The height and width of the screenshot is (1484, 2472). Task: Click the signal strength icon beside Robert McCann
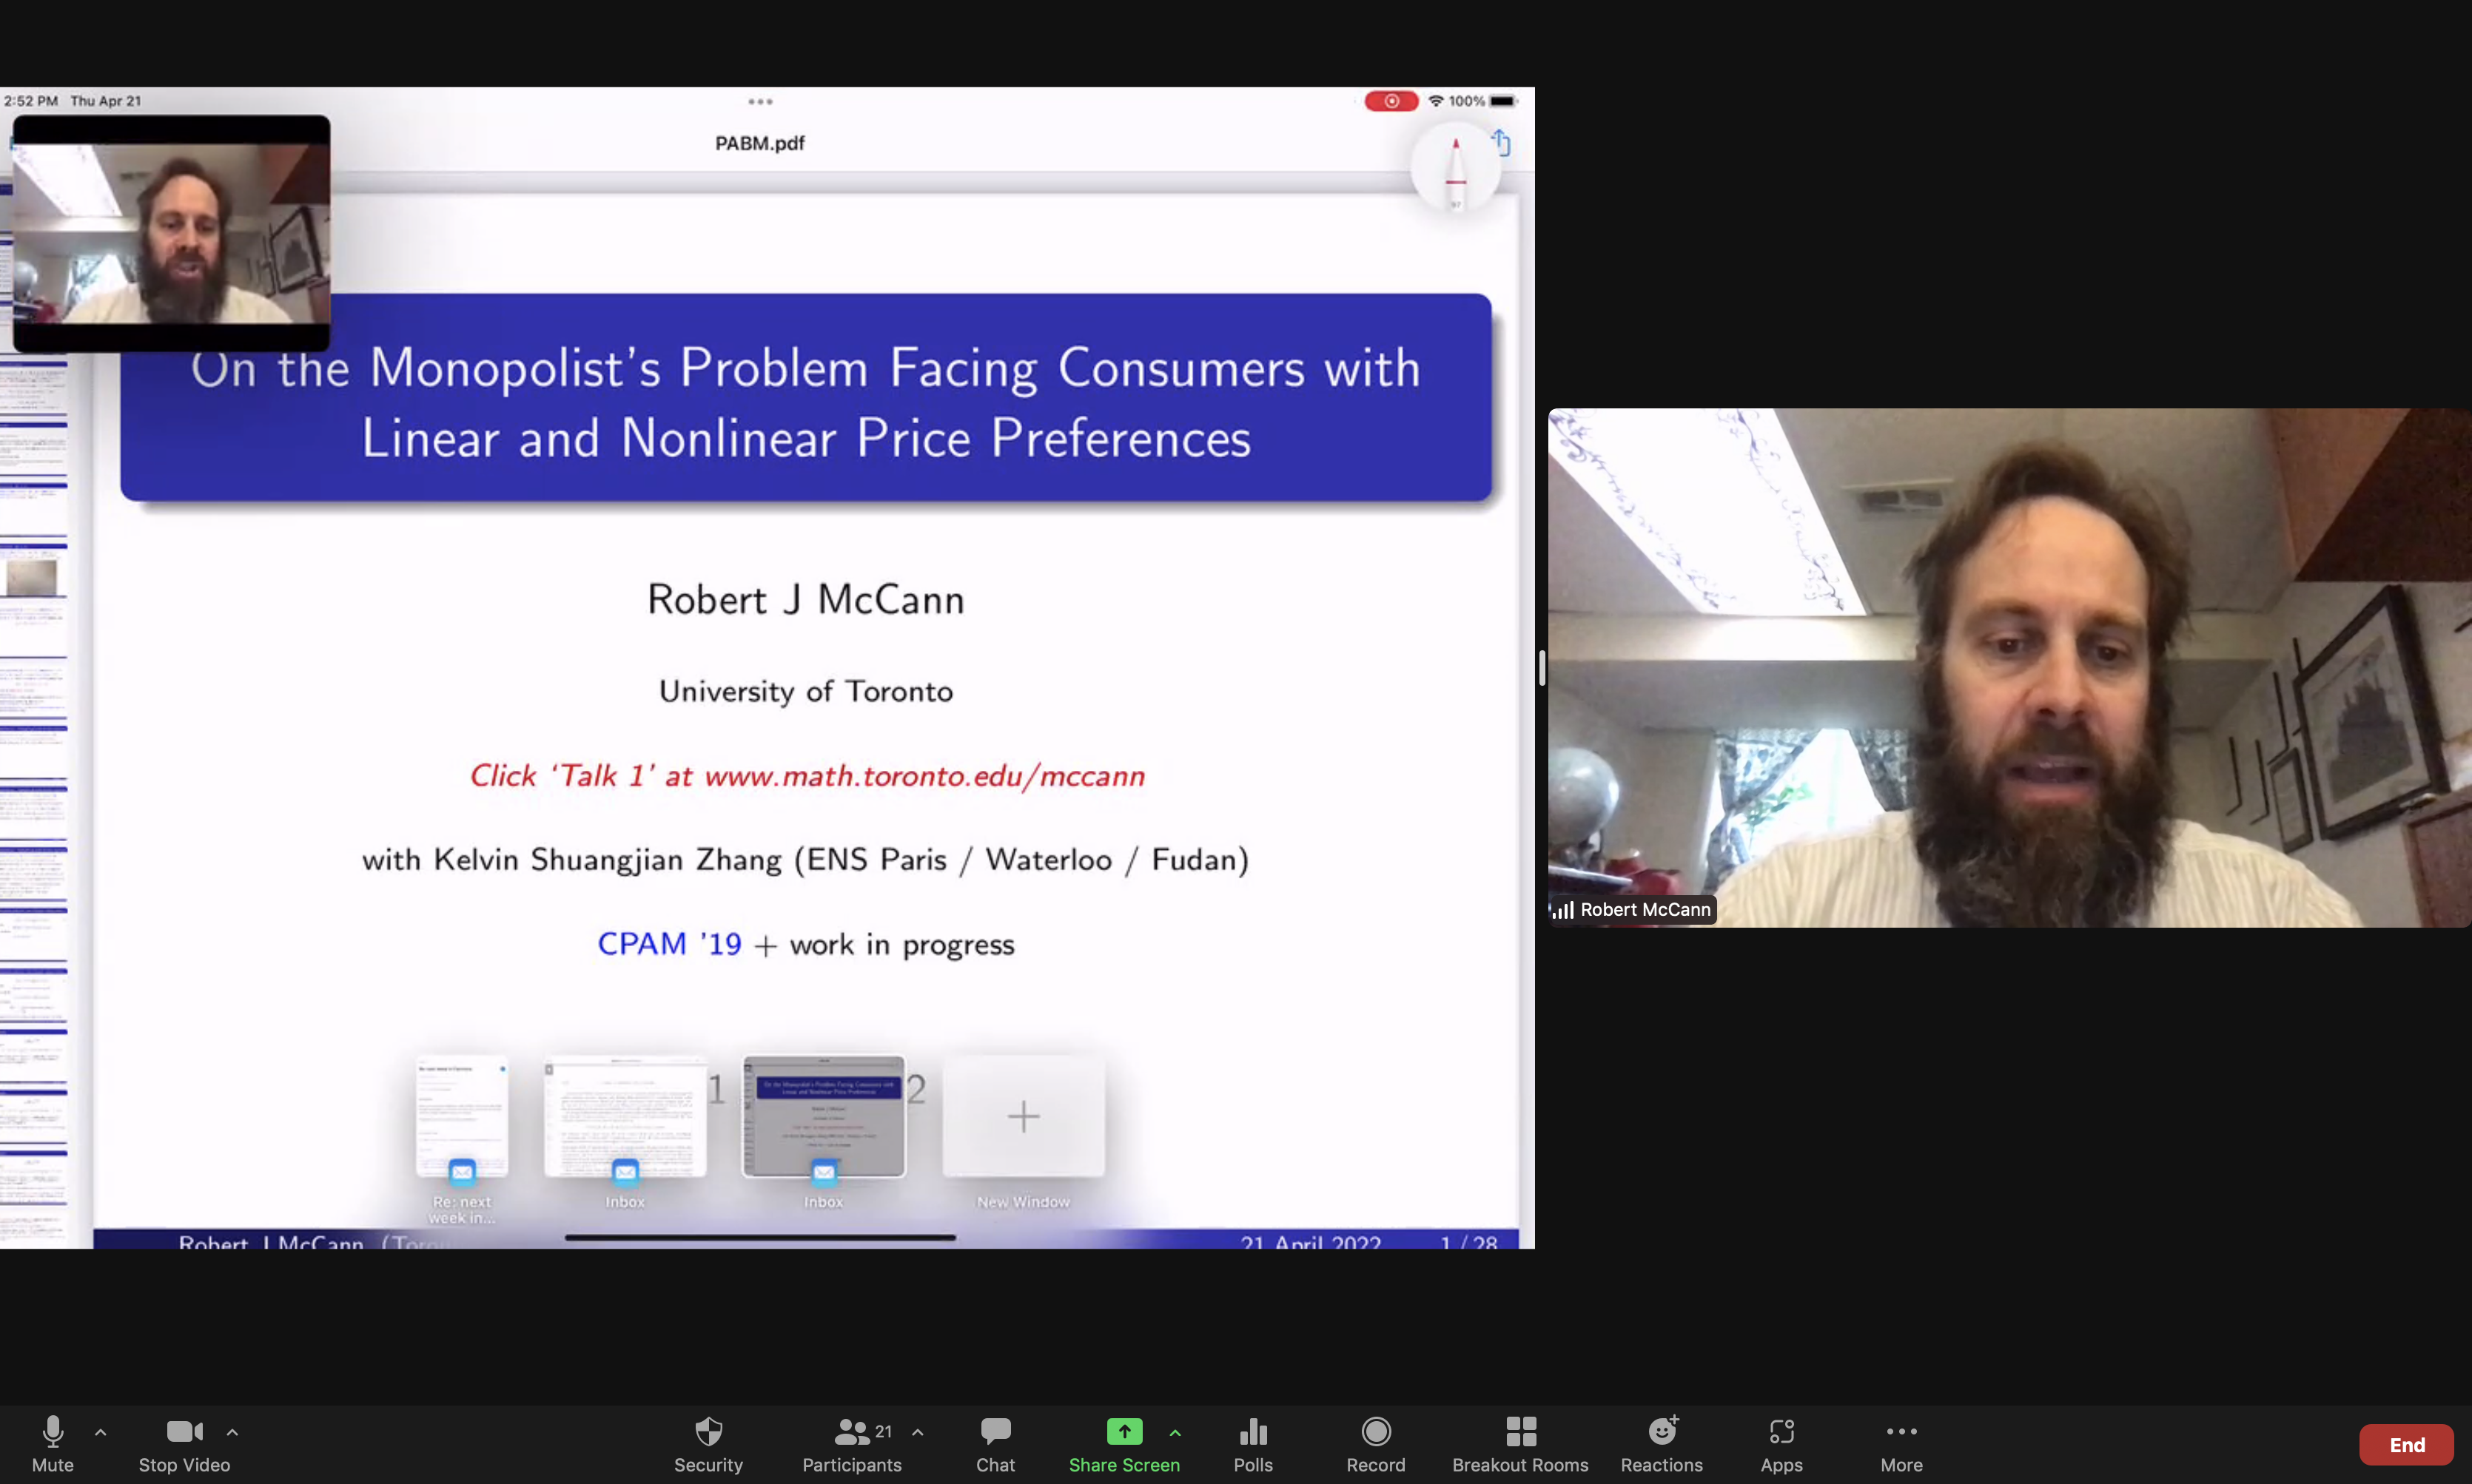(1562, 909)
